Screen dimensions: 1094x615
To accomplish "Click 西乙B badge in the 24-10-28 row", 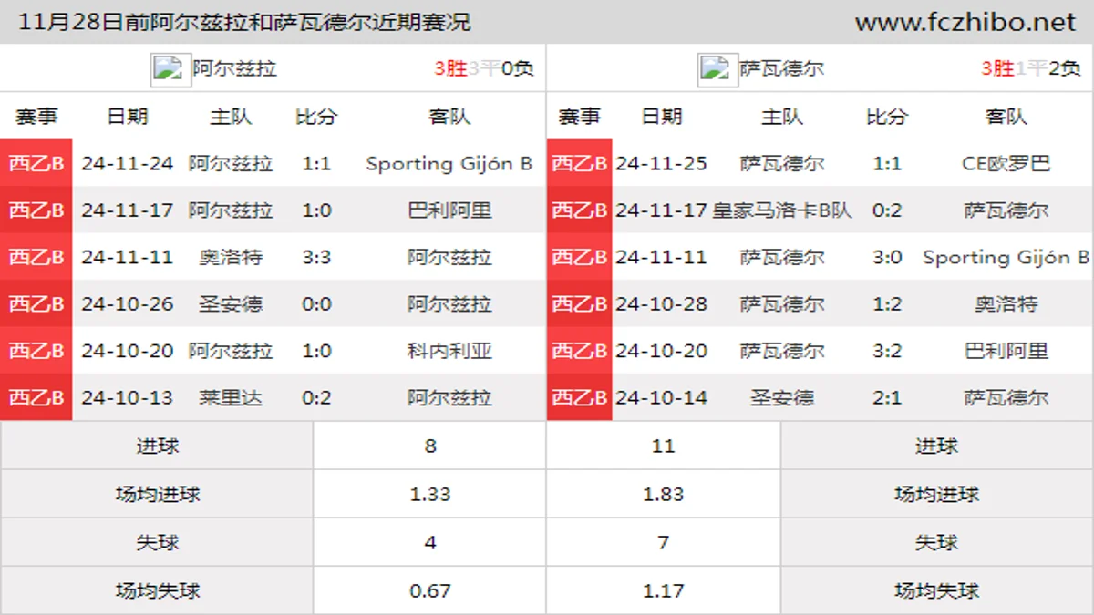I will (x=580, y=303).
